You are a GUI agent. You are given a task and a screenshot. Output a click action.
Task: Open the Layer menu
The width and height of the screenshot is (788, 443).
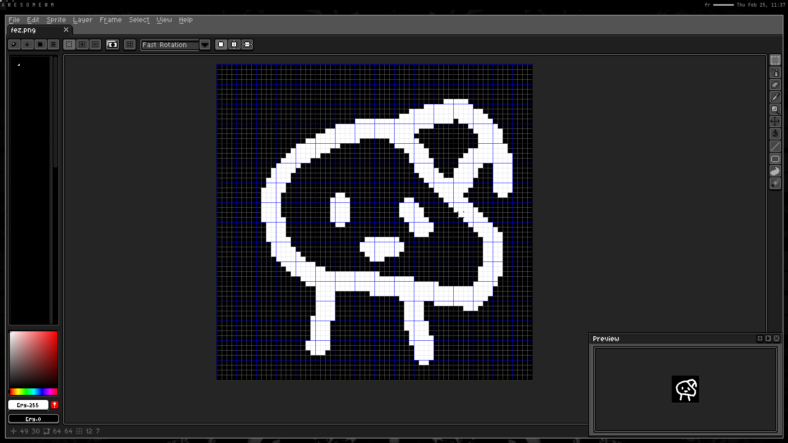[83, 20]
